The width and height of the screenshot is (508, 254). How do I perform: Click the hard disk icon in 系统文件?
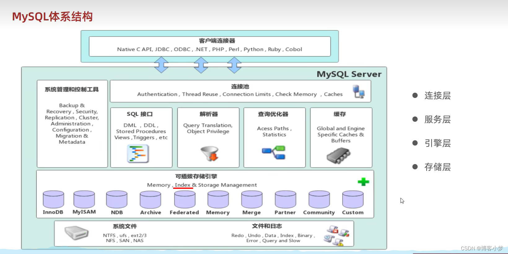pos(77,233)
